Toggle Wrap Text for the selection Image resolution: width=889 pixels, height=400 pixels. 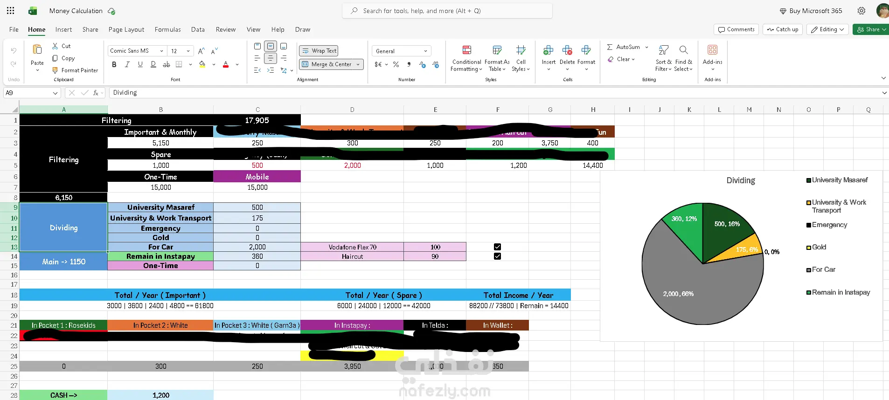(x=319, y=51)
